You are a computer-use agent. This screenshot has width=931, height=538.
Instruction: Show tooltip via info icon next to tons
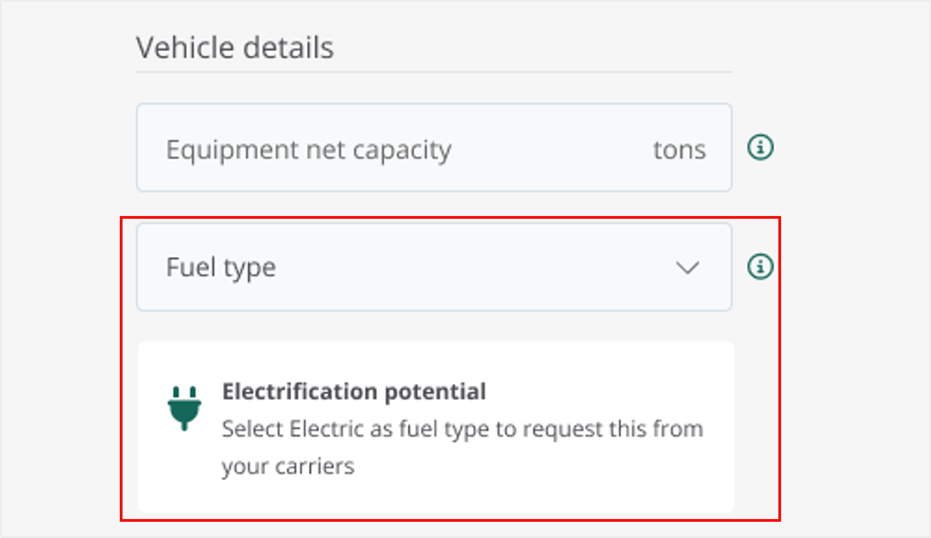pos(760,147)
